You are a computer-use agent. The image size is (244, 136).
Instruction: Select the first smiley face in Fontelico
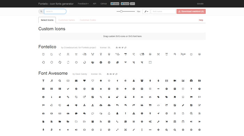click(x=43, y=54)
